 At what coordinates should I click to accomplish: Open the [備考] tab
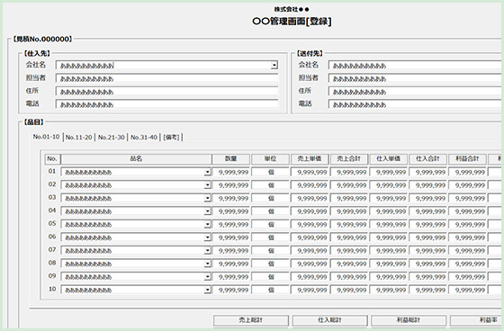(x=171, y=138)
